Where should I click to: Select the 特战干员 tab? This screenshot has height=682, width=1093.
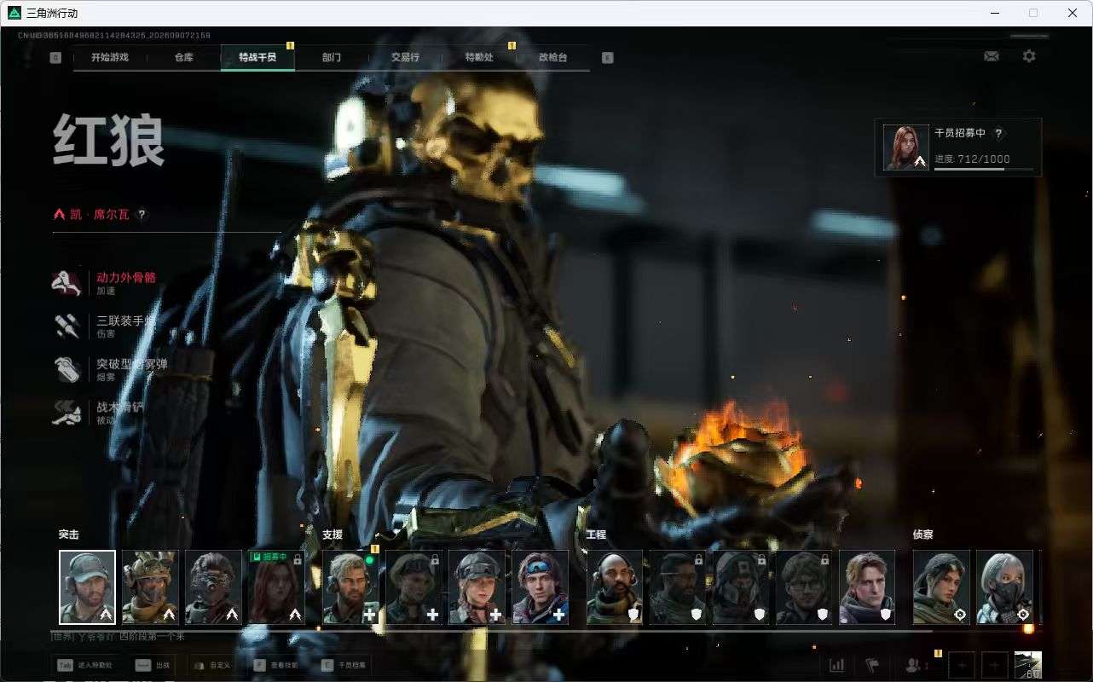coord(257,57)
